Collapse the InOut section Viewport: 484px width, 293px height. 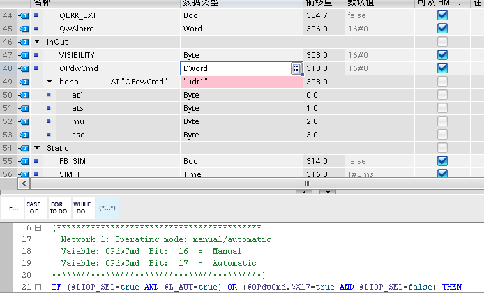click(x=37, y=41)
